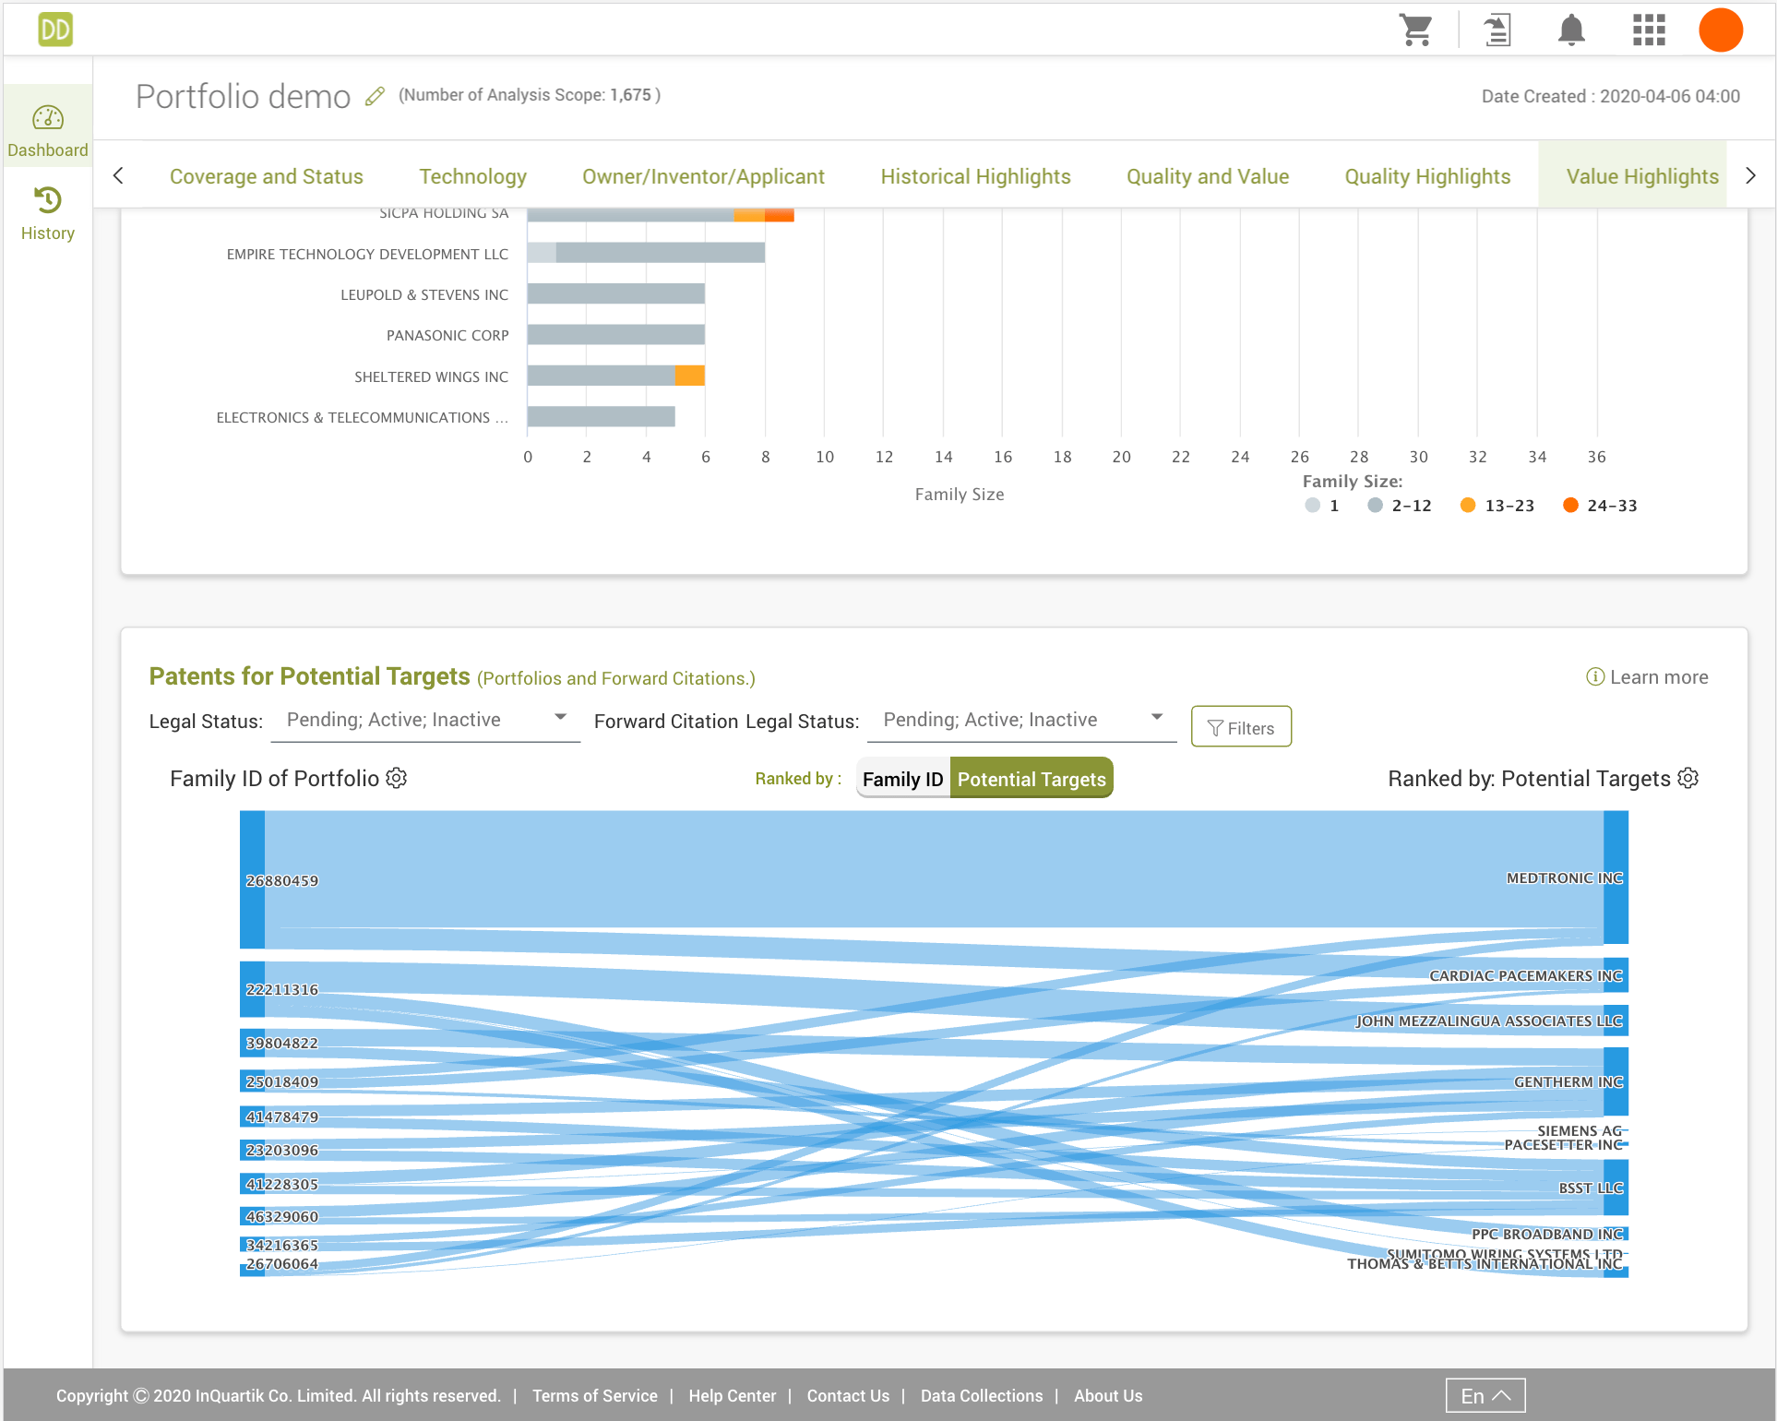Switch to Technology tab
Screen dimensions: 1777x1421
(473, 176)
